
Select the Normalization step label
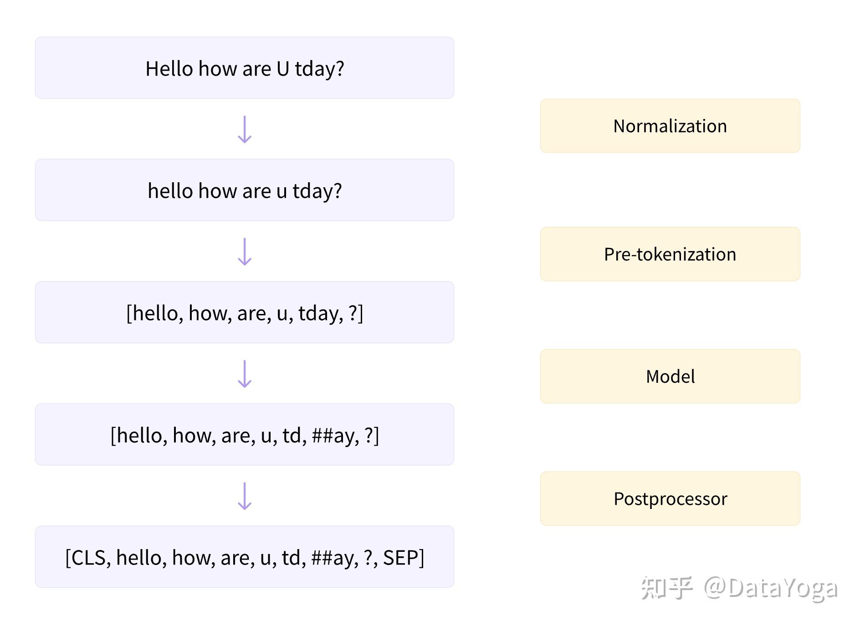[670, 126]
